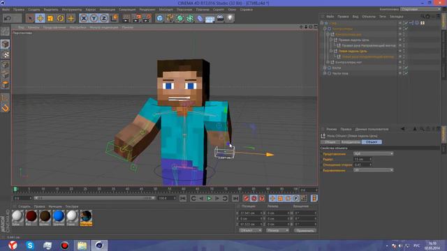Open the MoGraph menu
447x251 pixels.
[166, 9]
